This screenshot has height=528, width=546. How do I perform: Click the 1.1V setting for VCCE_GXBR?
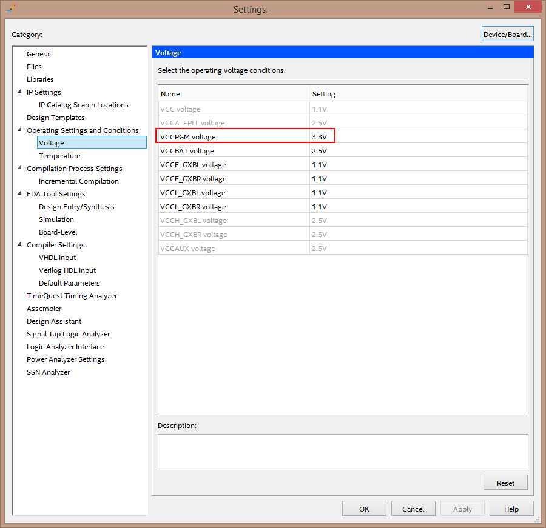[x=319, y=179]
